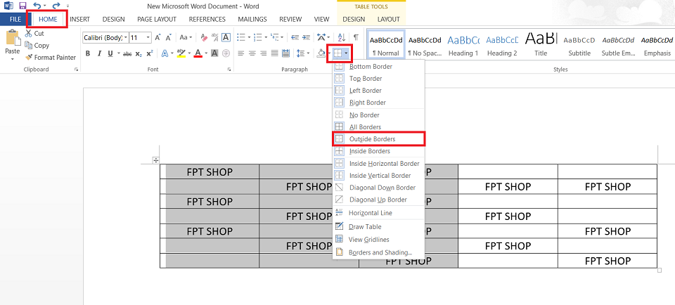
Task: Click the Justify alignment icon
Action: click(x=274, y=53)
